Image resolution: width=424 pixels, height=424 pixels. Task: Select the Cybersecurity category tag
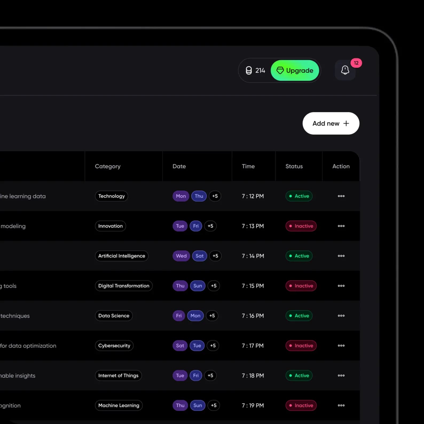click(114, 346)
